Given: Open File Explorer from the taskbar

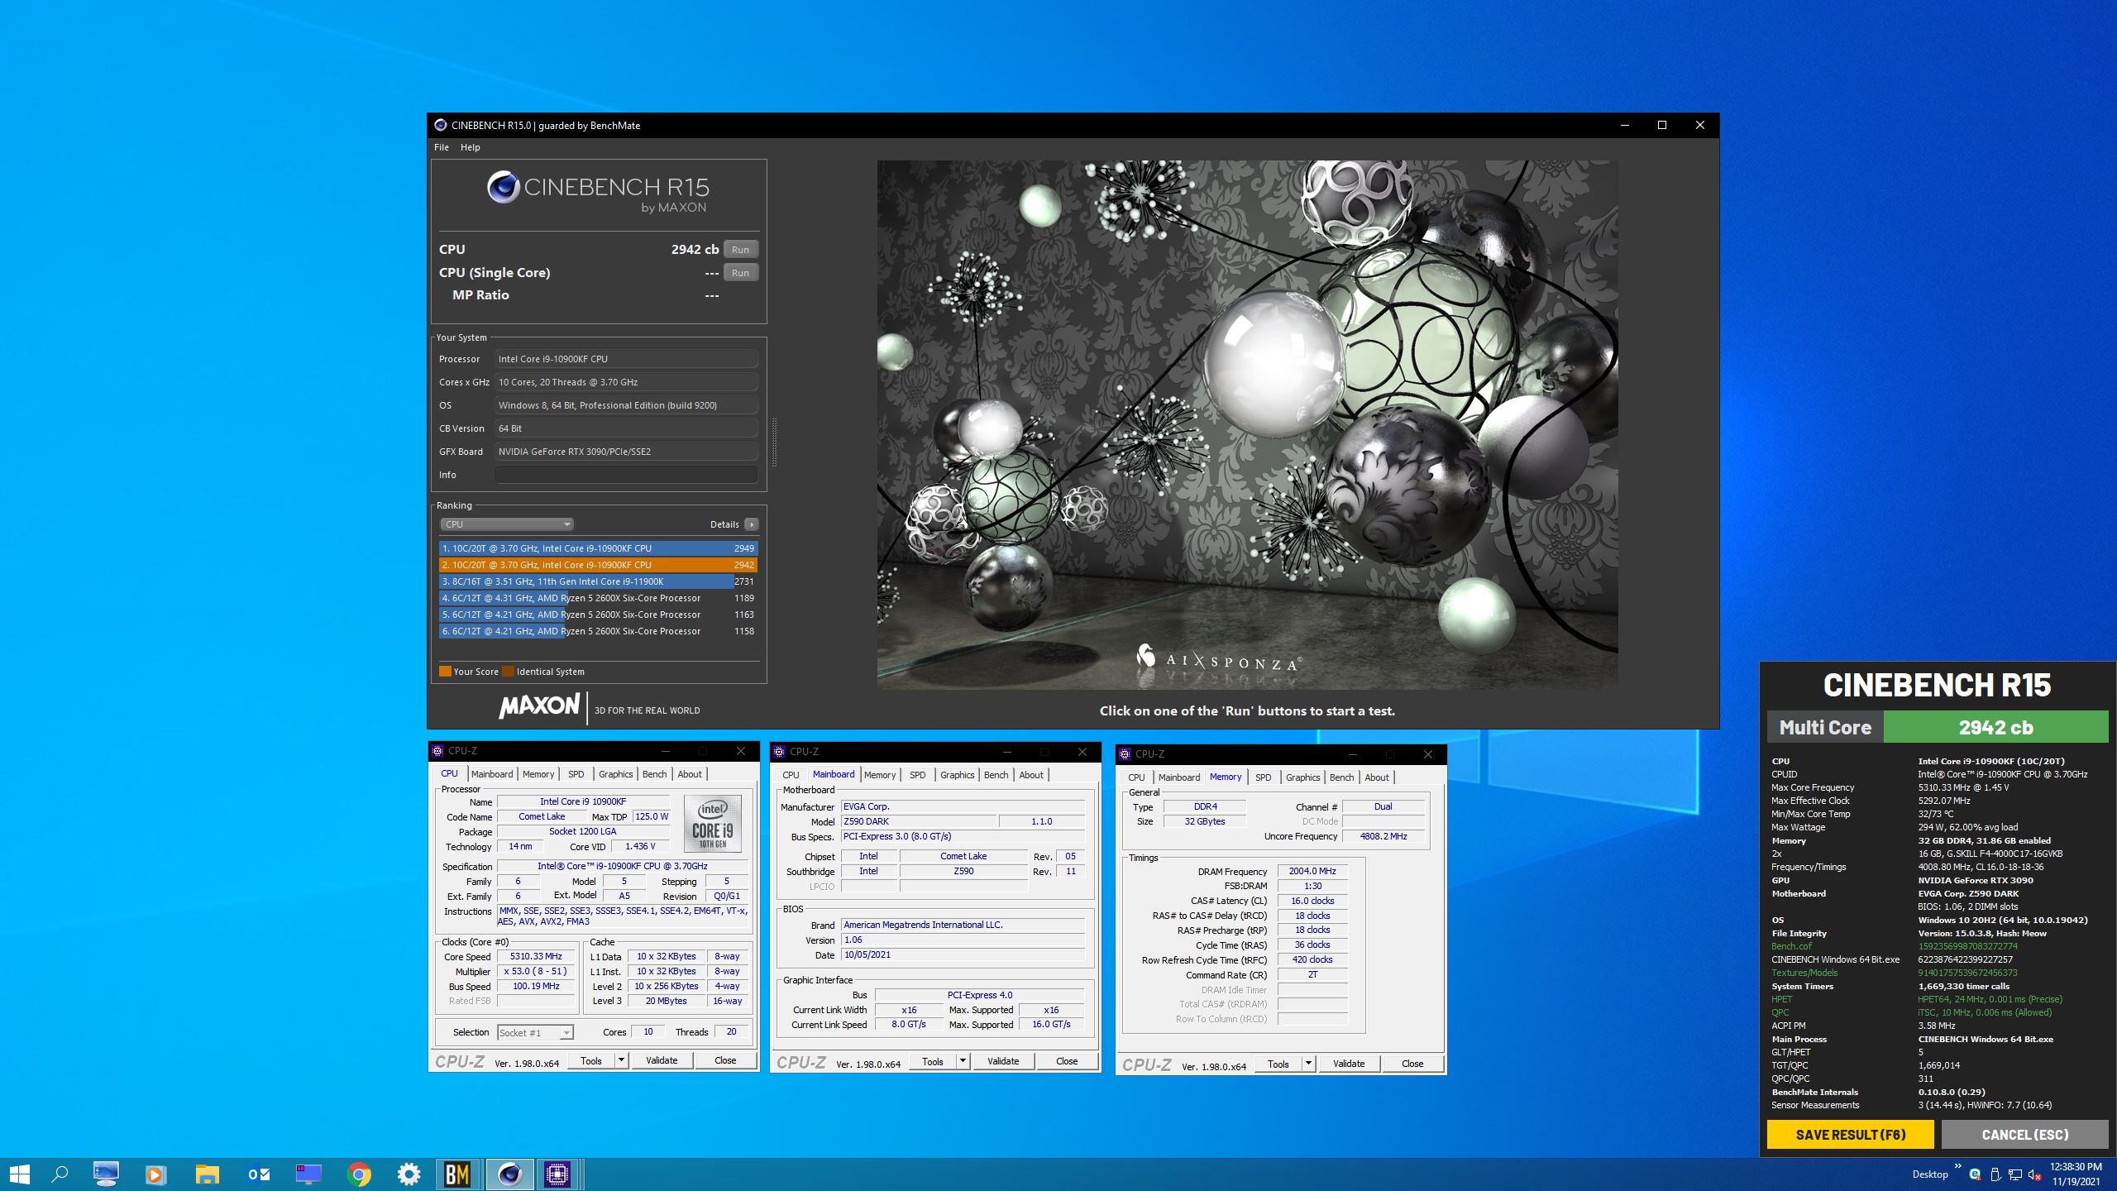Looking at the screenshot, I should pos(207,1174).
